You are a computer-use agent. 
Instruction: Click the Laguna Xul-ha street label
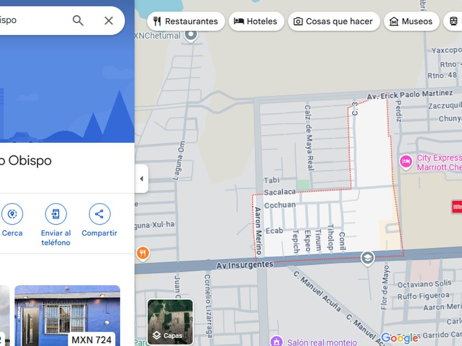pos(155,225)
